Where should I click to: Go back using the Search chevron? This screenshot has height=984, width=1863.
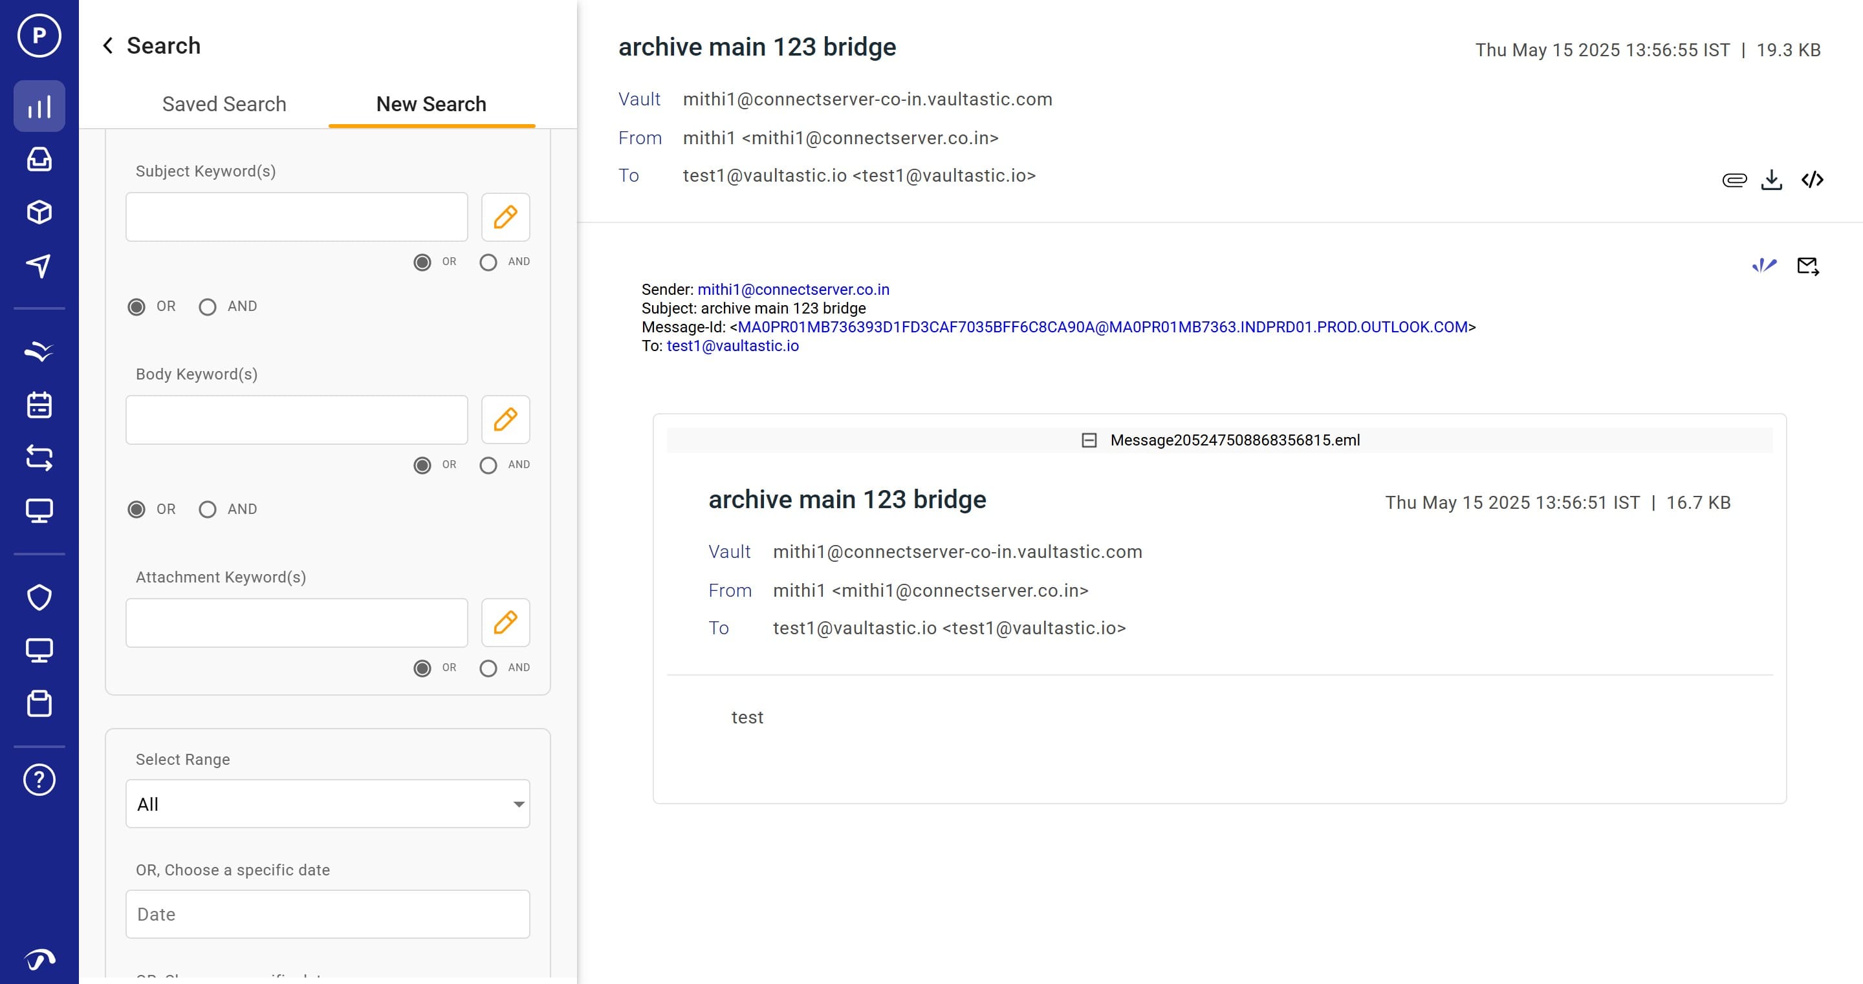108,45
